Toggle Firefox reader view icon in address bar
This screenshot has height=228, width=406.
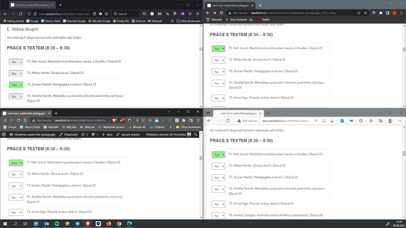[95, 14]
